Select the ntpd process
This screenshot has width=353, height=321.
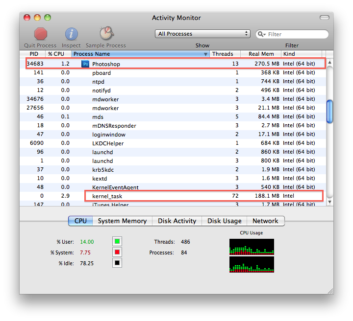point(173,82)
